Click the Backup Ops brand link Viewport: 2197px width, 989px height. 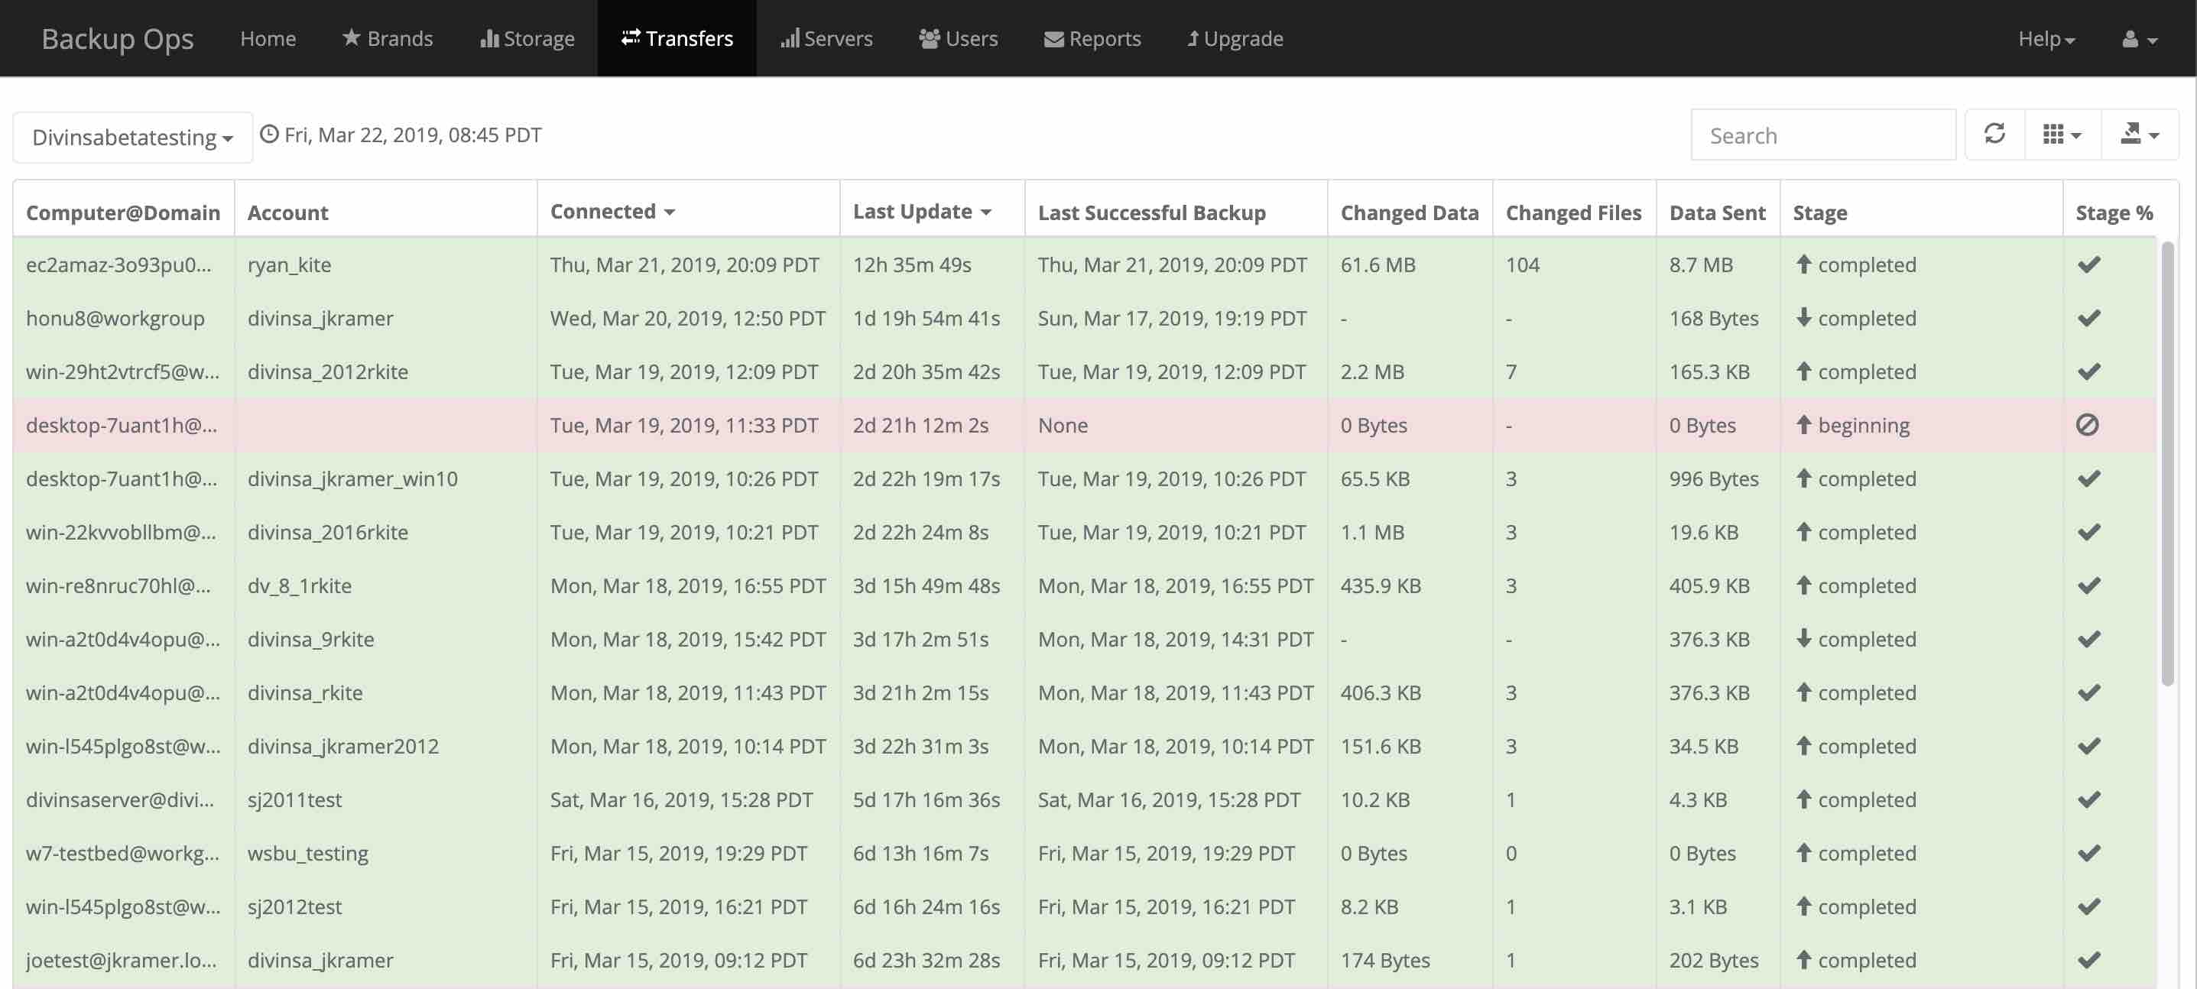(118, 39)
